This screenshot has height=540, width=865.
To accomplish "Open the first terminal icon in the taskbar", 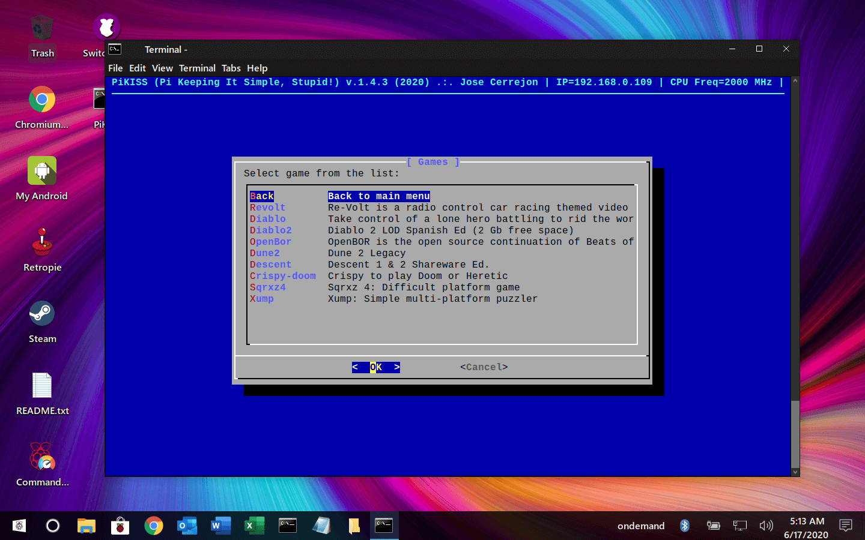I will (288, 526).
